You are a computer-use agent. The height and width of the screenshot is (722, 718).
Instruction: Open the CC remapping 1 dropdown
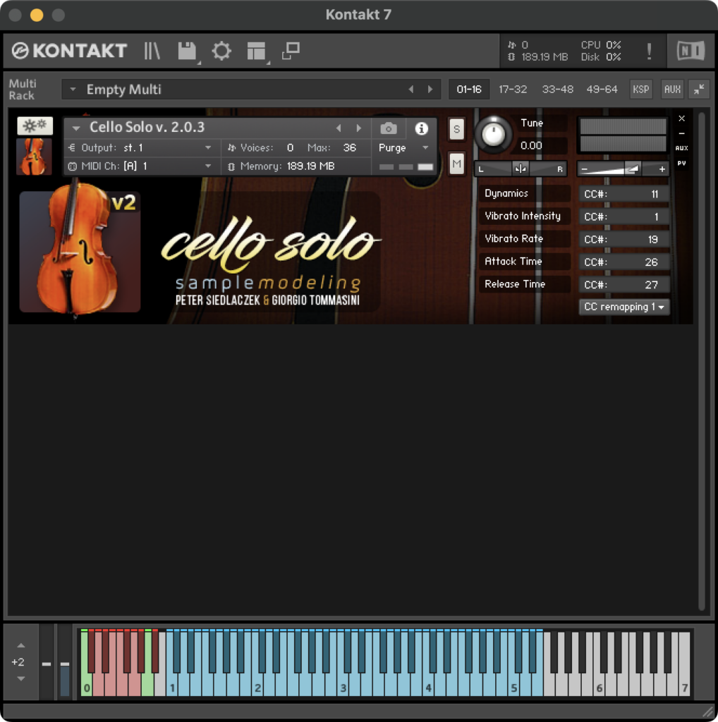[x=624, y=307]
